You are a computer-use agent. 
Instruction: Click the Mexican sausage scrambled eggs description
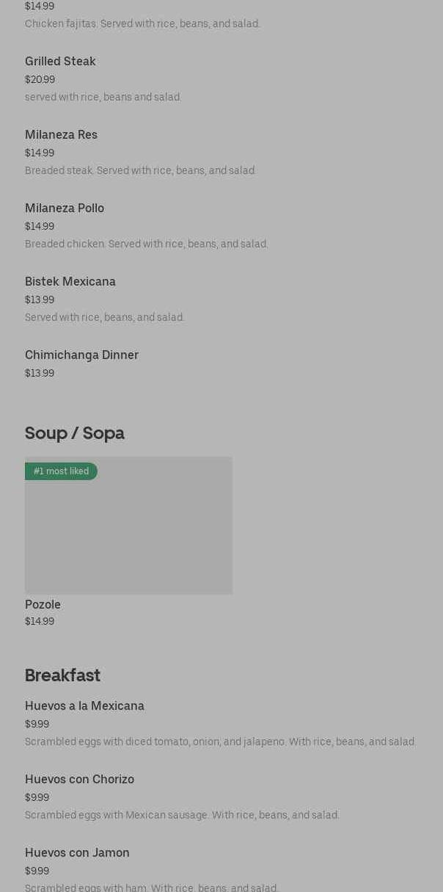pyautogui.click(x=182, y=816)
